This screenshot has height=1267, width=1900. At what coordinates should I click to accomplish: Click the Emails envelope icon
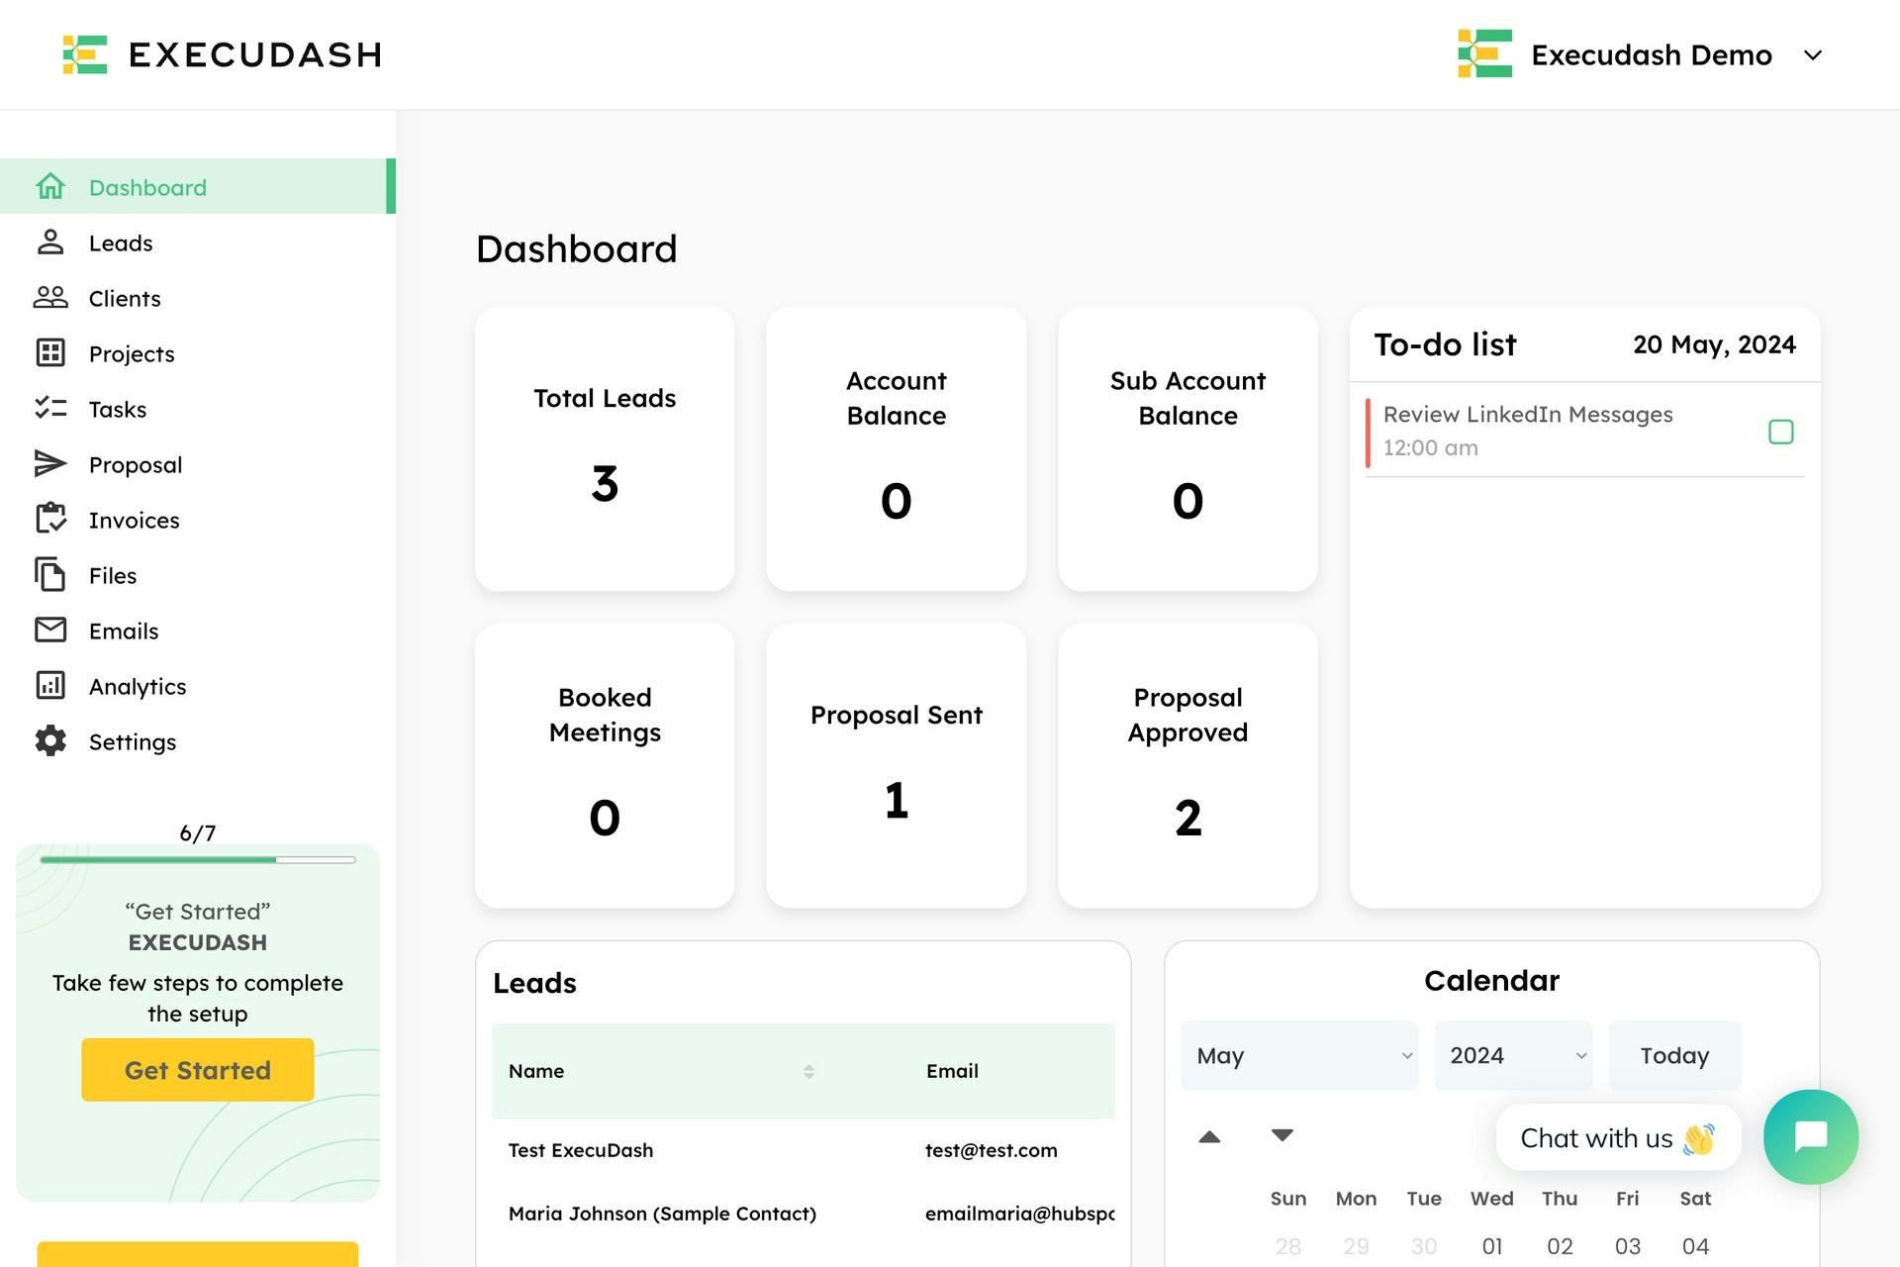50,631
